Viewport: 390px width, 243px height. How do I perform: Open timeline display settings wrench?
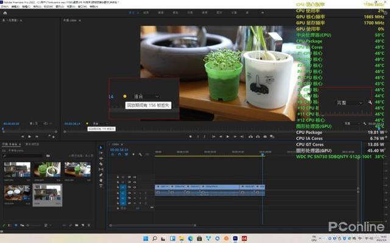[x=140, y=154]
